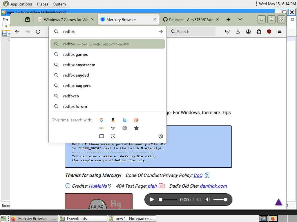This screenshot has width=297, height=222.
Task: Open the System menu in top panel
Action: [59, 4]
